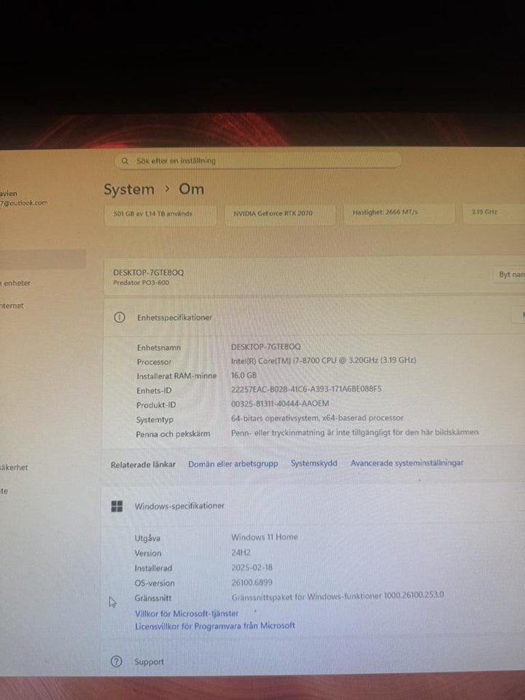Select the highlighted System sidebar item

(43, 259)
